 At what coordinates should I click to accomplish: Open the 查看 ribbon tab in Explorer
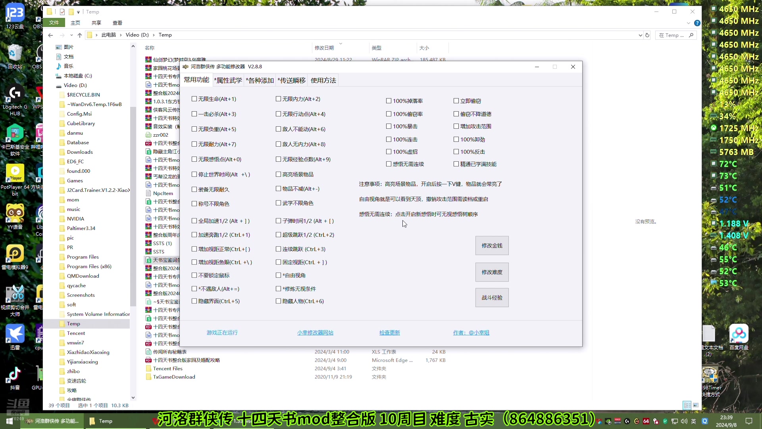[117, 23]
